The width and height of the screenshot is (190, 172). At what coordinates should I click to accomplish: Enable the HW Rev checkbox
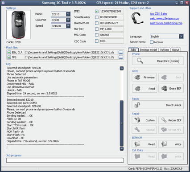pyautogui.click(x=97, y=29)
